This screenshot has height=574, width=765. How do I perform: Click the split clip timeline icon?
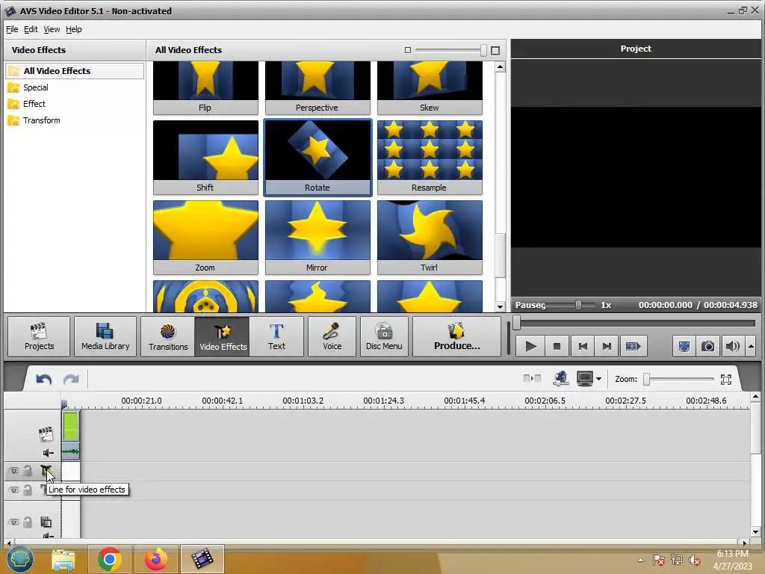click(x=532, y=379)
